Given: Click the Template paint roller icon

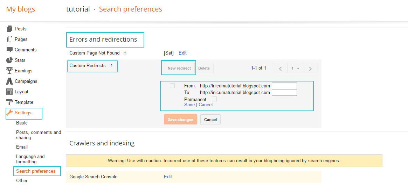Looking at the screenshot, I should [9, 102].
